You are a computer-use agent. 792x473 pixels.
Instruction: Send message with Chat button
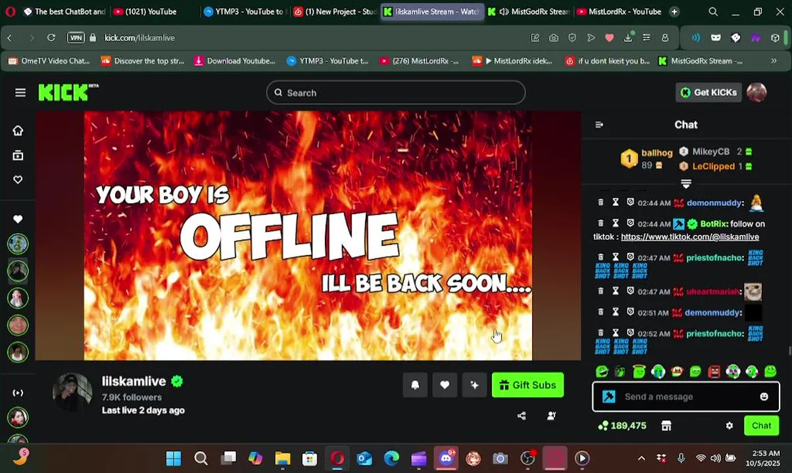[761, 426]
